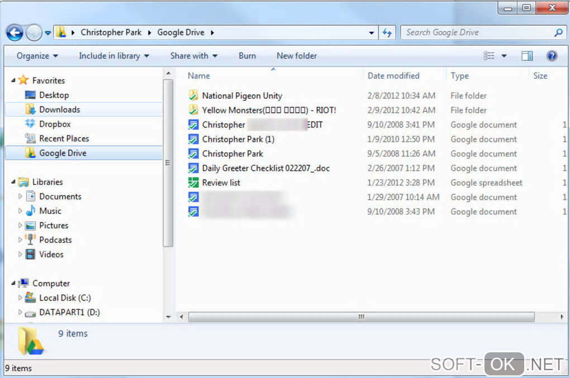Click the Google spreadsheet type cell

(486, 183)
